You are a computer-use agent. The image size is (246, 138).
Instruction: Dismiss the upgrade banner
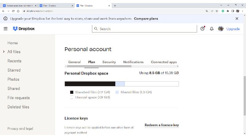pyautogui.click(x=237, y=18)
